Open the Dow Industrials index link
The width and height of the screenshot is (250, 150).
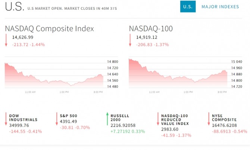24,118
